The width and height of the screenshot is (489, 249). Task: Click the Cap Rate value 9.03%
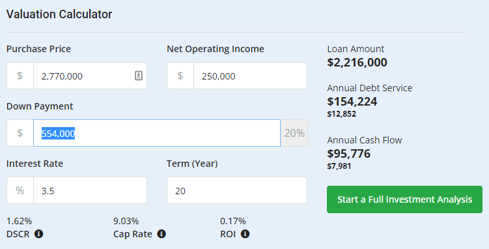[126, 221]
